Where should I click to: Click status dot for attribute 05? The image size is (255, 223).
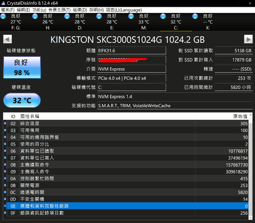coord(5,144)
